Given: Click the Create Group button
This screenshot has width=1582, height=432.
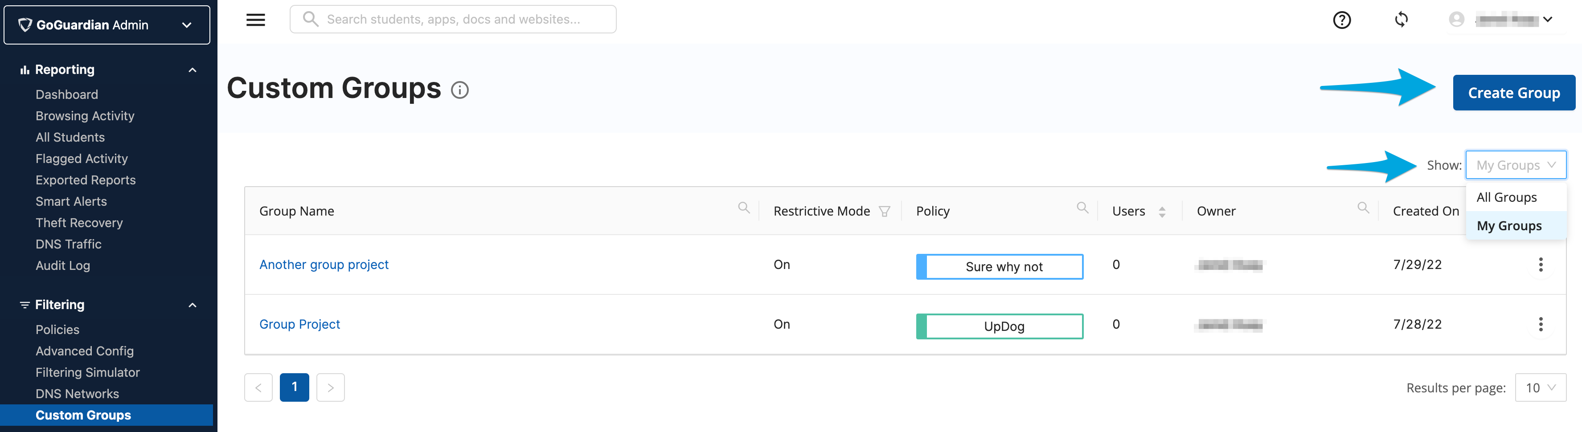Looking at the screenshot, I should [1513, 92].
